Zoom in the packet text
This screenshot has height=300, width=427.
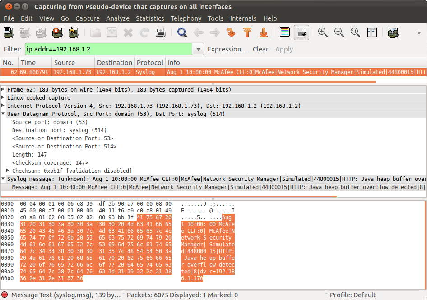tap(323, 32)
